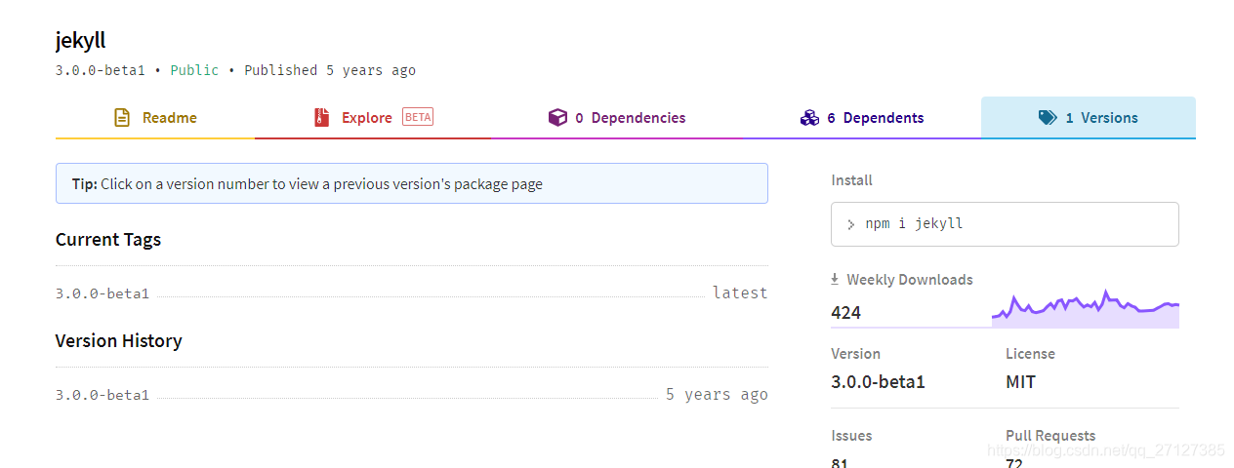Open version 3.0.0-beta1 under Current Tags
Image resolution: width=1234 pixels, height=468 pixels.
(103, 292)
